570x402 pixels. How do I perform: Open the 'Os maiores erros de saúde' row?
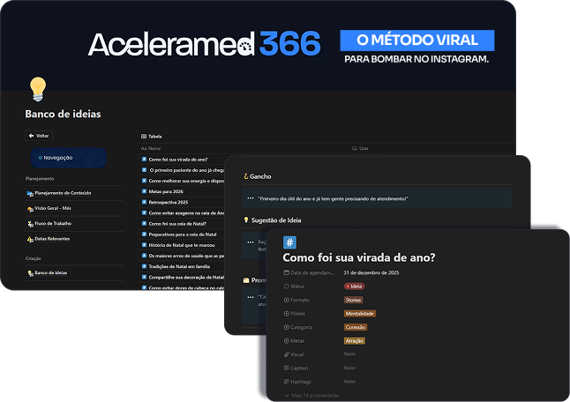tap(186, 256)
